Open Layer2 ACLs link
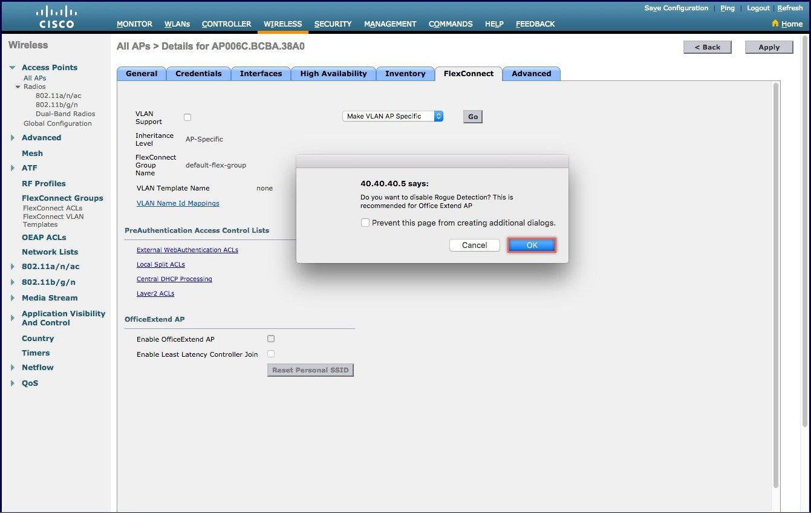This screenshot has width=811, height=514. [155, 293]
